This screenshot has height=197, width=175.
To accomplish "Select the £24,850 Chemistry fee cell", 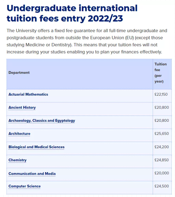I will [162, 160].
